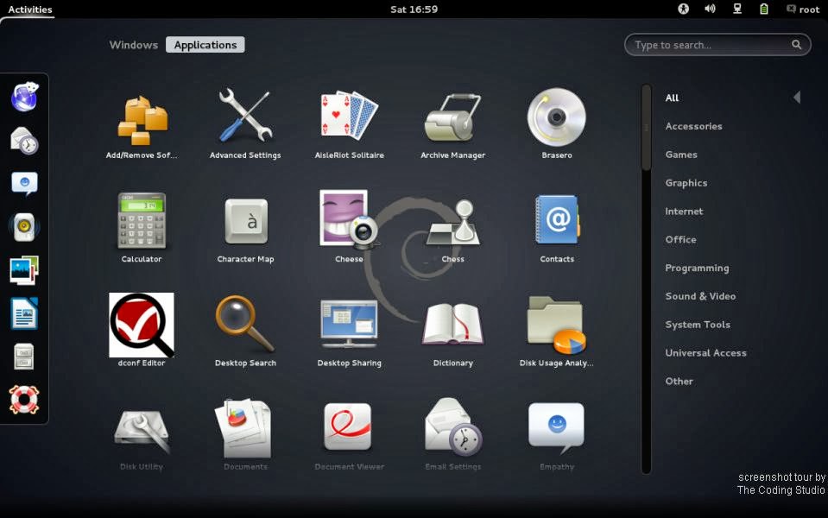The height and width of the screenshot is (518, 828).
Task: Open Email Settings in app grid
Action: point(452,435)
